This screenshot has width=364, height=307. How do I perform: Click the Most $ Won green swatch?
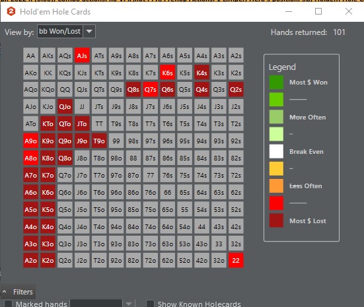276,82
